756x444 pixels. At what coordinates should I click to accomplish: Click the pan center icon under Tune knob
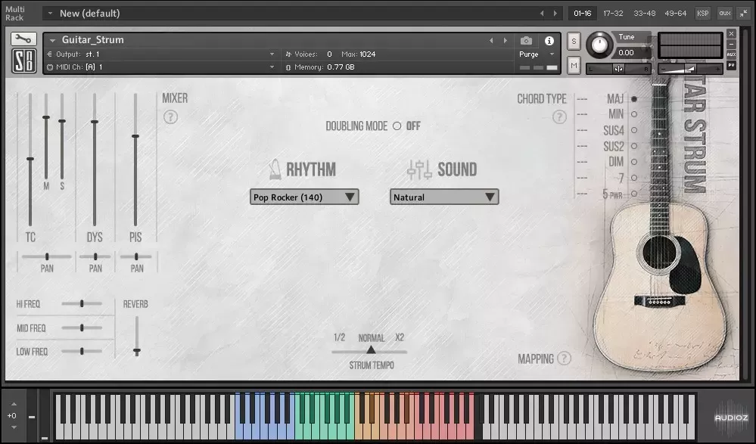point(618,69)
